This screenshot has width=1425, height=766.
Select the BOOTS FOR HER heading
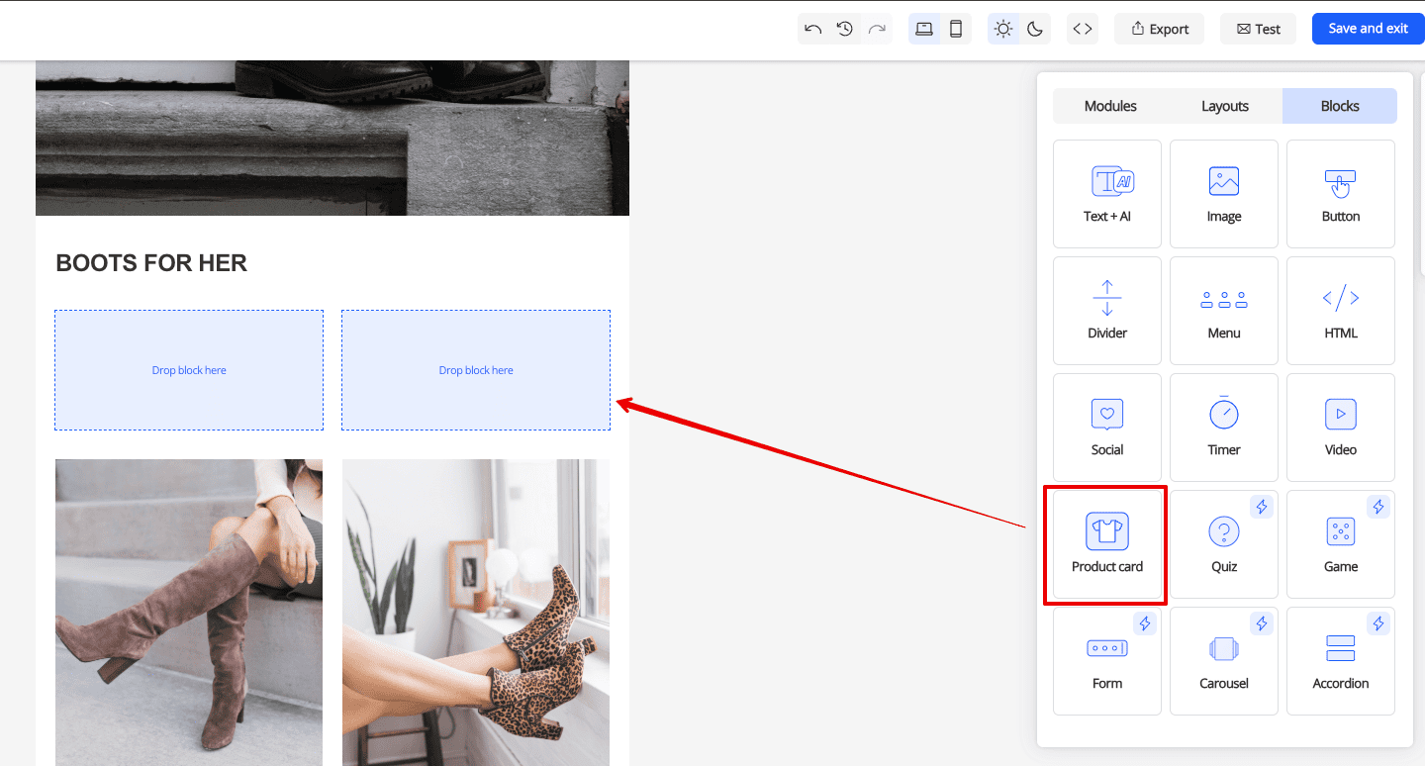click(151, 263)
